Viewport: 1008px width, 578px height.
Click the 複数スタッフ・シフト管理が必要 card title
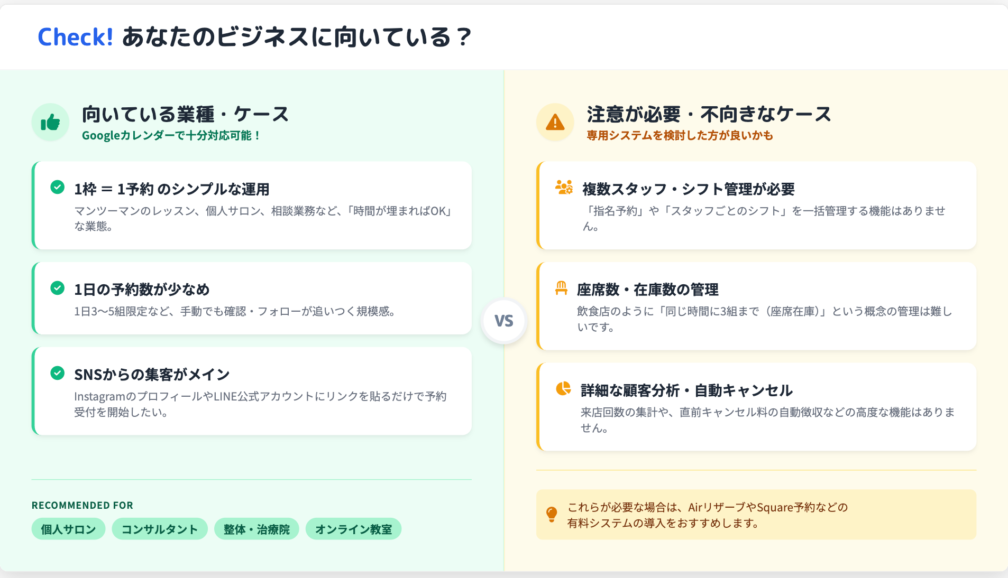tap(688, 189)
